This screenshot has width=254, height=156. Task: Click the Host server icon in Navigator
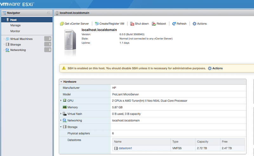point(8,20)
